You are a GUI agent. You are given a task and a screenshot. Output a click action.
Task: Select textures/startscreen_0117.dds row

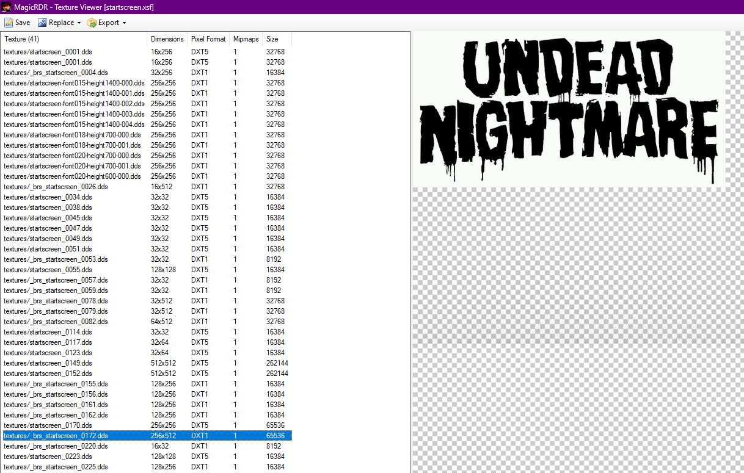pos(147,342)
